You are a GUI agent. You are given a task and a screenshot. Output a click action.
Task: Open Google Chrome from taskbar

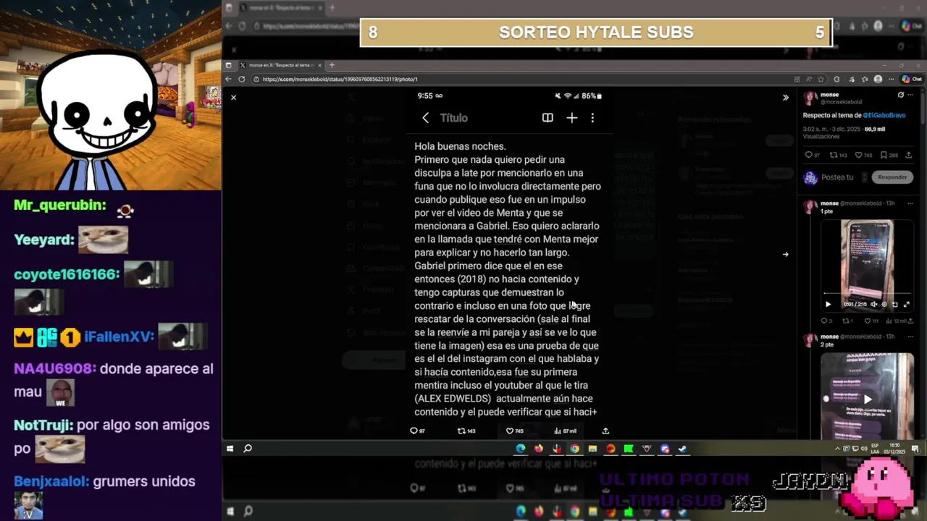click(574, 449)
